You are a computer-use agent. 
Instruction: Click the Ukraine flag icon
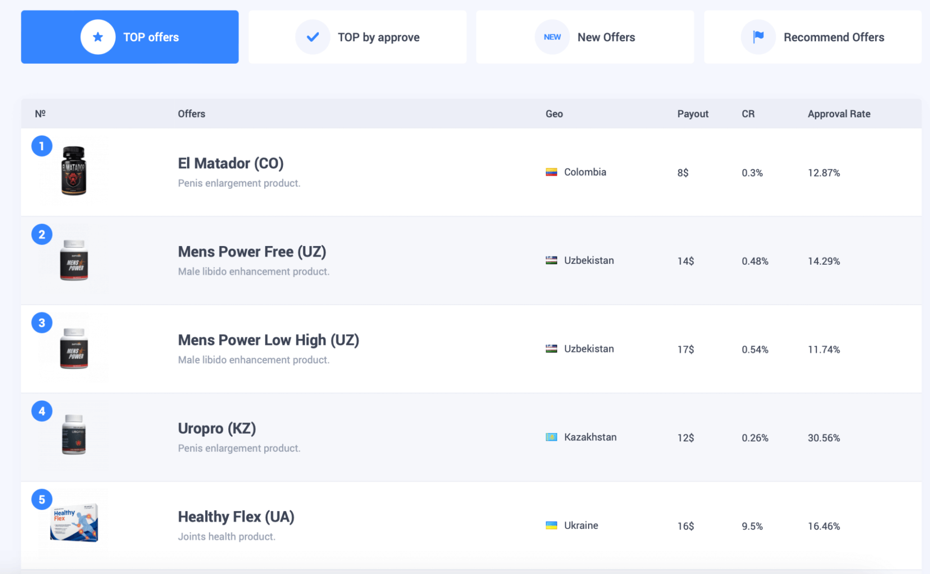pos(551,526)
